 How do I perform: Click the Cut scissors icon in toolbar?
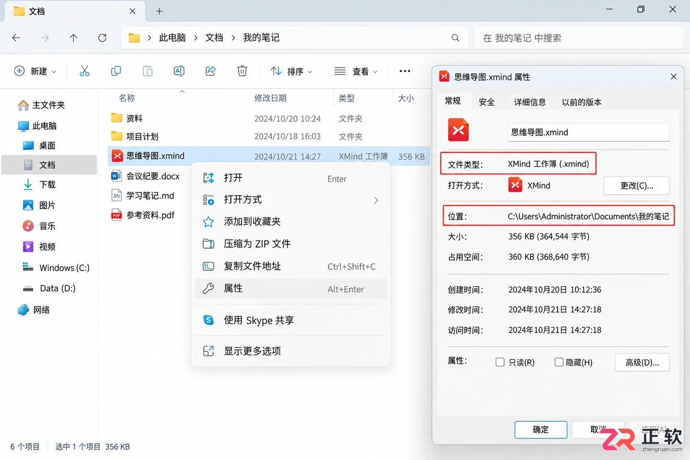(84, 71)
